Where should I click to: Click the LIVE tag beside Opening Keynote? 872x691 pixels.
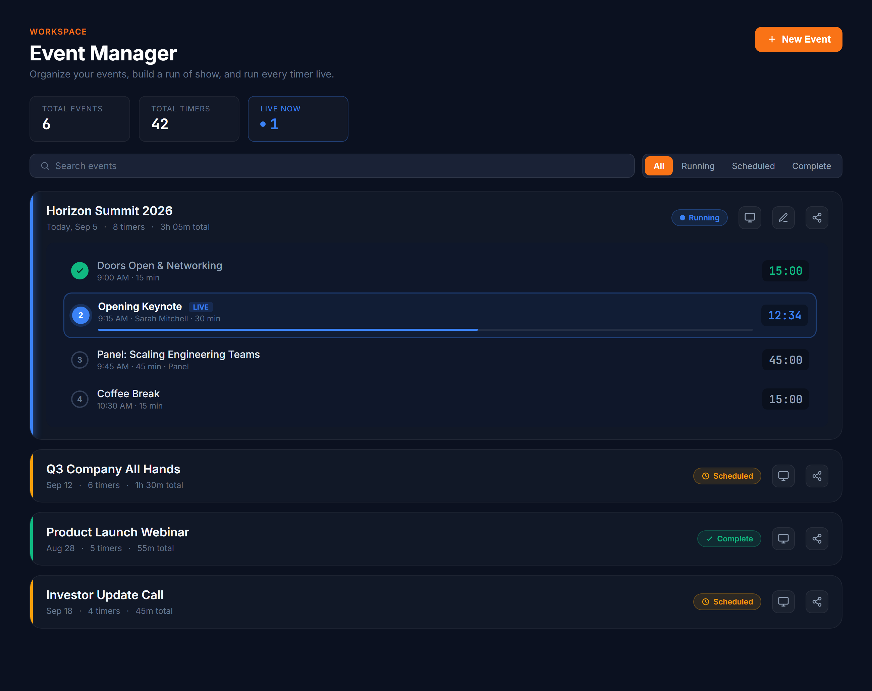(x=201, y=307)
